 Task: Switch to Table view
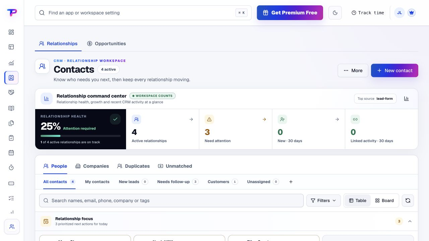tap(358, 200)
